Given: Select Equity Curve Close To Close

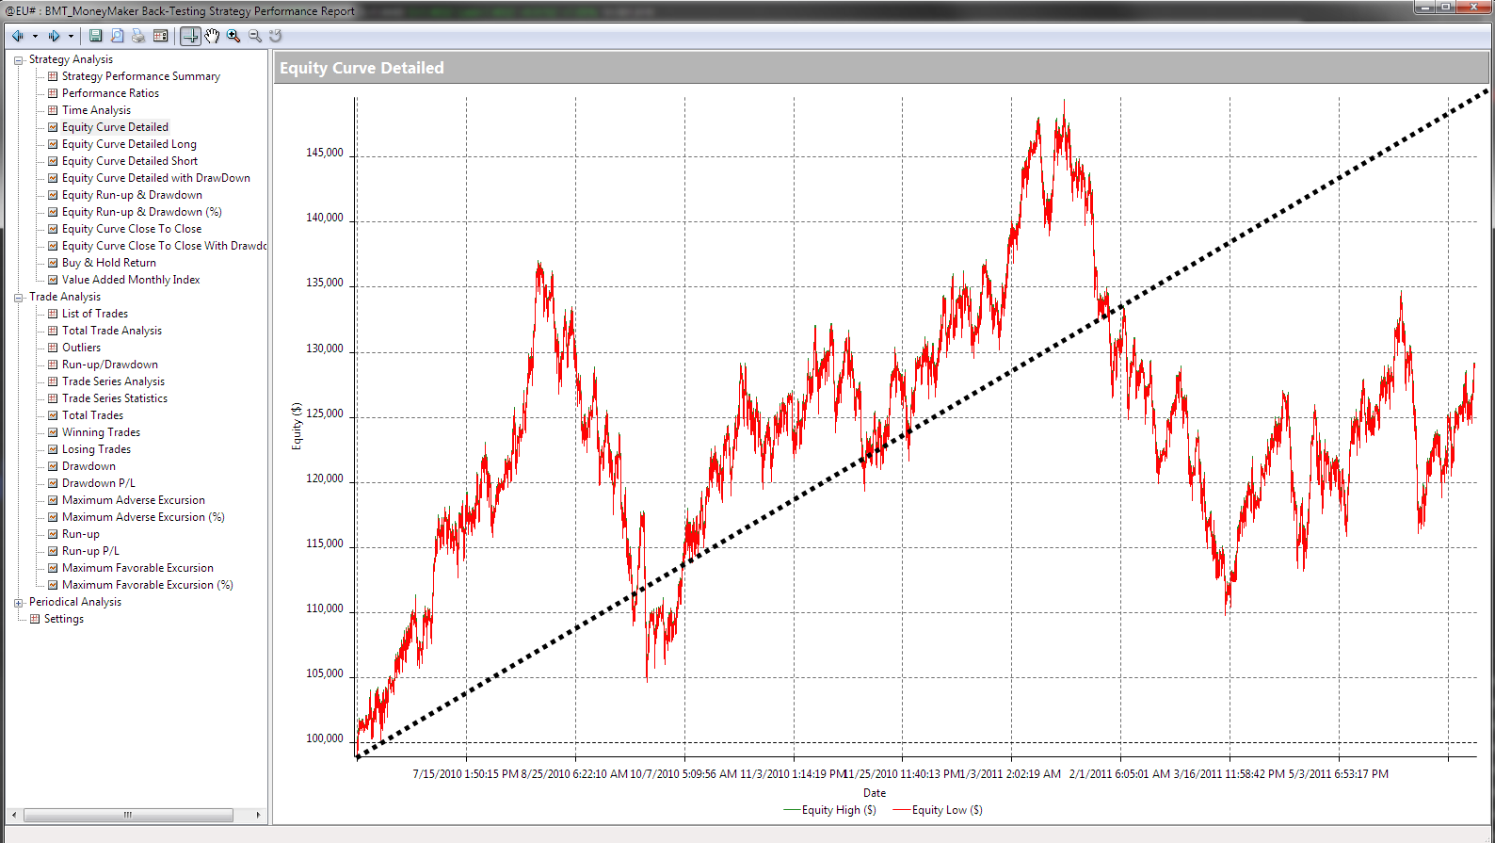Looking at the screenshot, I should [x=132, y=229].
